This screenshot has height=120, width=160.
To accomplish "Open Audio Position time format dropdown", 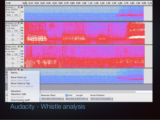I will (112, 99).
